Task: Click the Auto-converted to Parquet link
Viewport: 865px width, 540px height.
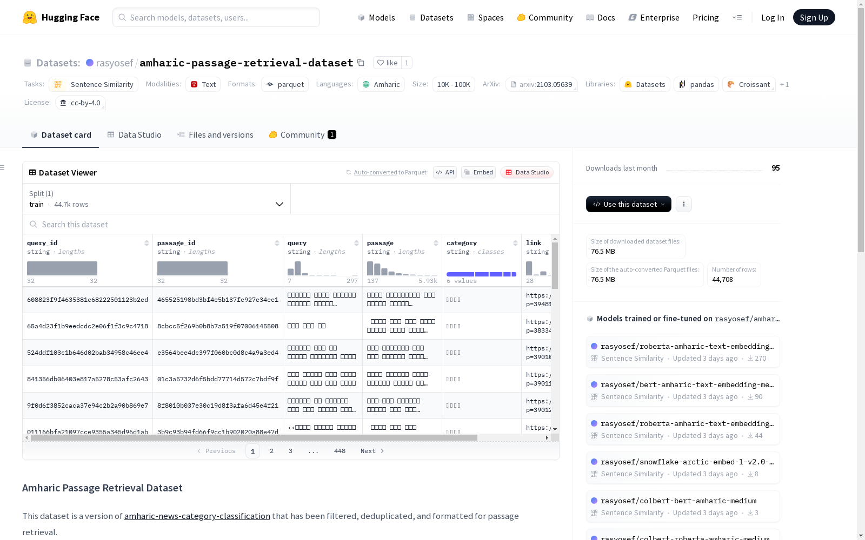Action: click(x=386, y=172)
